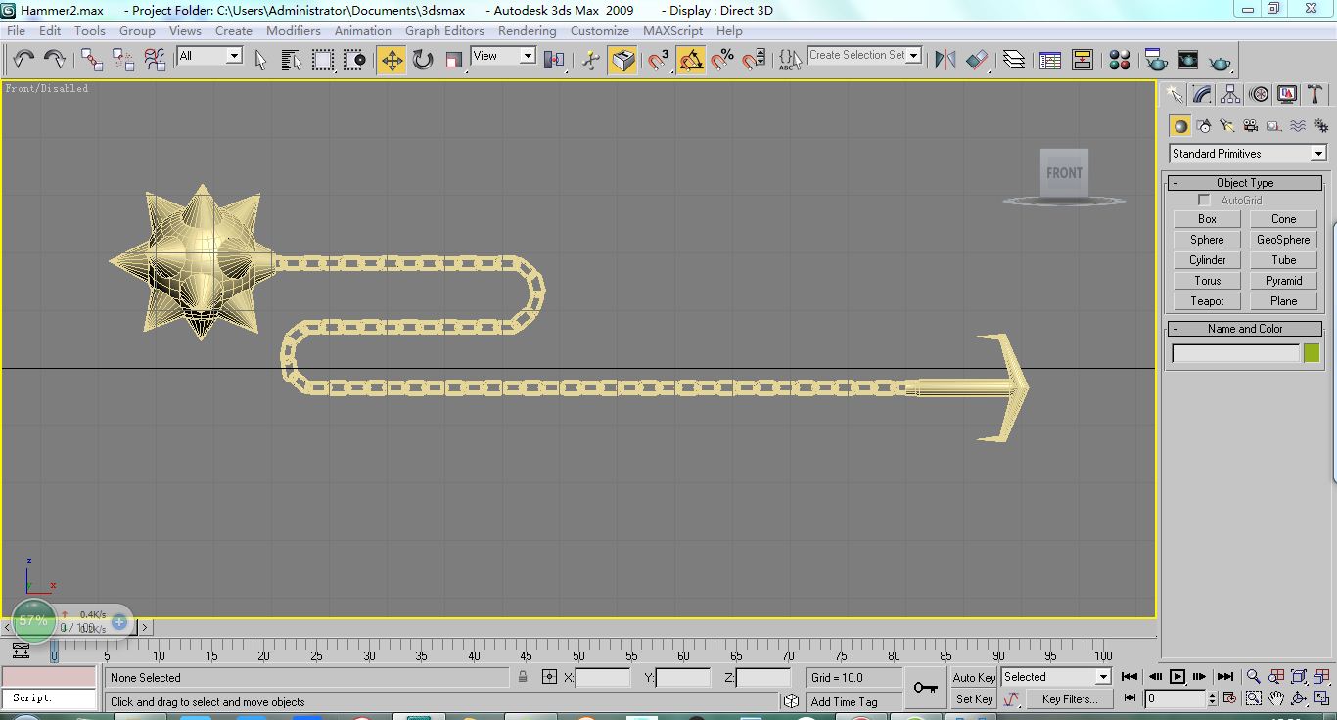The image size is (1337, 720).
Task: Click the Sphere button
Action: click(x=1207, y=240)
